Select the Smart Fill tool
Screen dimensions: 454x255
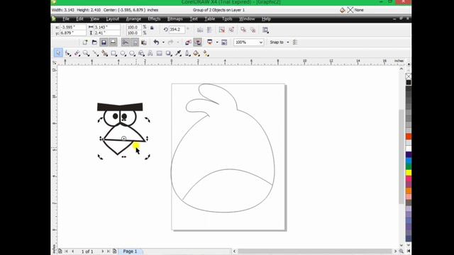coord(104,53)
